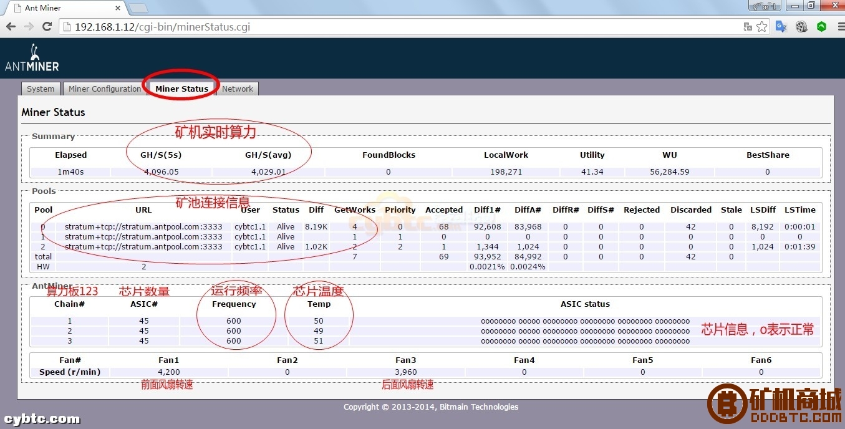Click the GH/S(avg) value 4,029.01
The height and width of the screenshot is (429, 845).
tap(268, 171)
